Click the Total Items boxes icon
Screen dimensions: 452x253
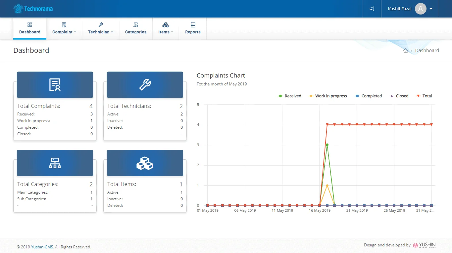(145, 163)
